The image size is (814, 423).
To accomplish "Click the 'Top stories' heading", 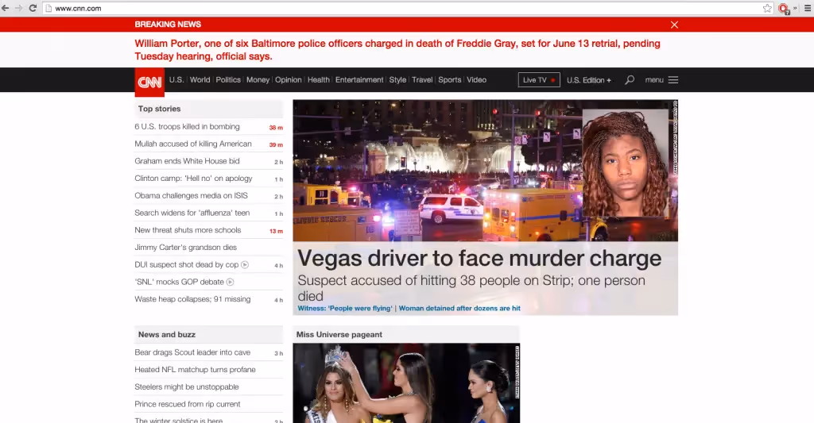I will [159, 109].
